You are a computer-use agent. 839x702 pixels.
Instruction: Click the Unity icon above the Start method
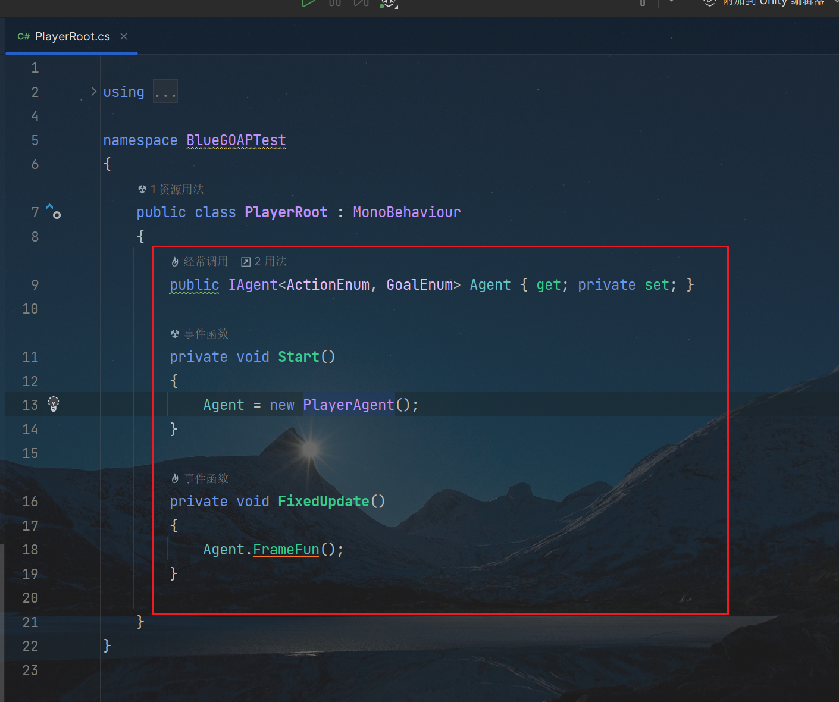[x=175, y=334]
